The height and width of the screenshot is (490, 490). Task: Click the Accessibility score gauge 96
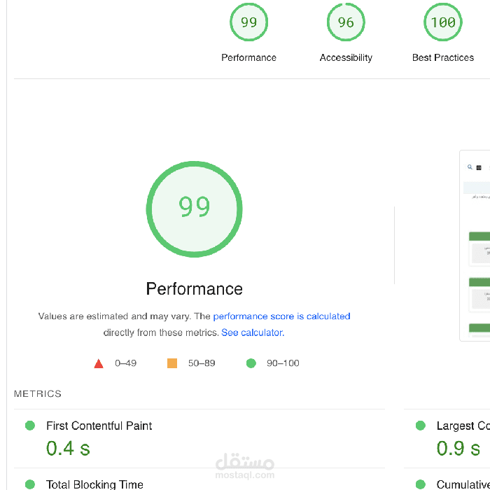point(346,22)
